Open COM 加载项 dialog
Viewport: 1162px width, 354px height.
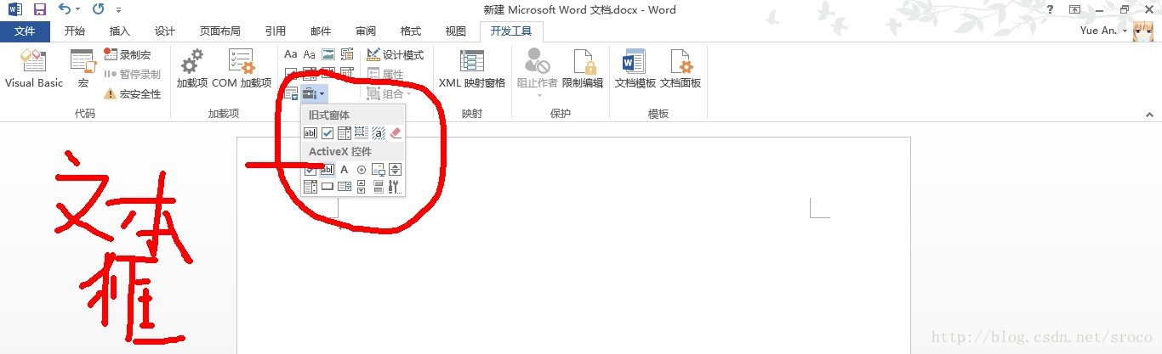(x=242, y=68)
